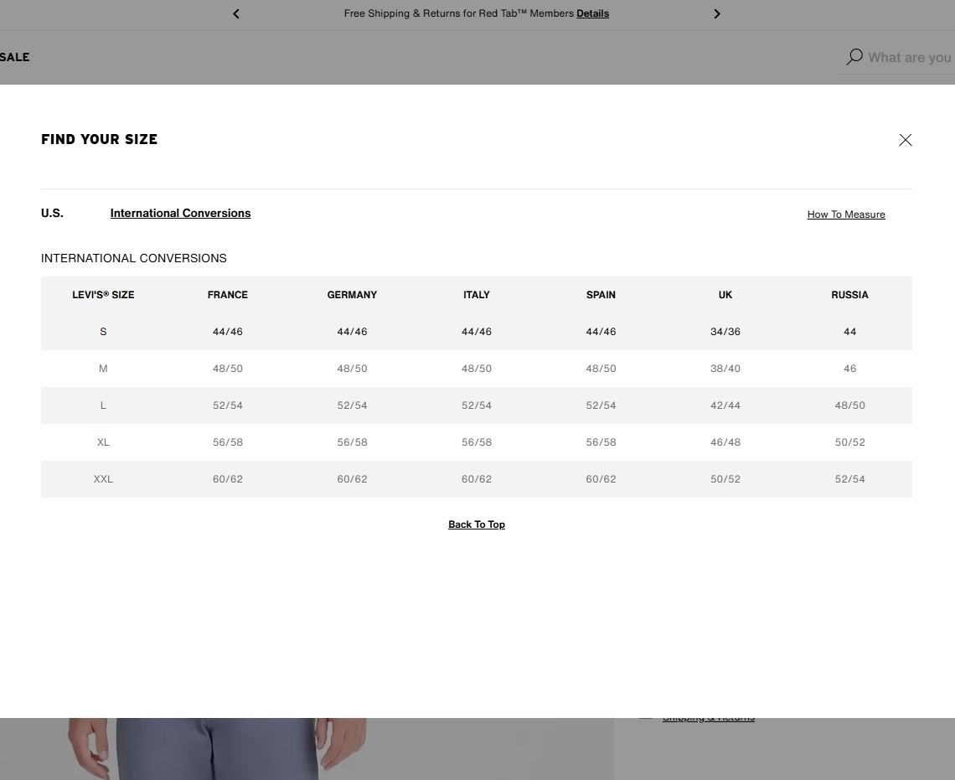This screenshot has width=955, height=780.
Task: Click the FIND YOUR SIZE dialog title
Action: (x=100, y=139)
